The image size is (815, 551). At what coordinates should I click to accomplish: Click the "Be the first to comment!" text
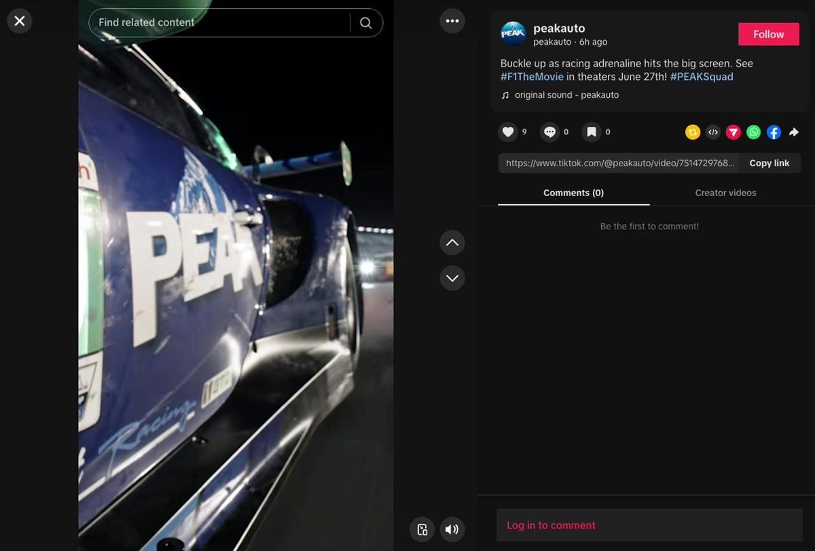[649, 226]
